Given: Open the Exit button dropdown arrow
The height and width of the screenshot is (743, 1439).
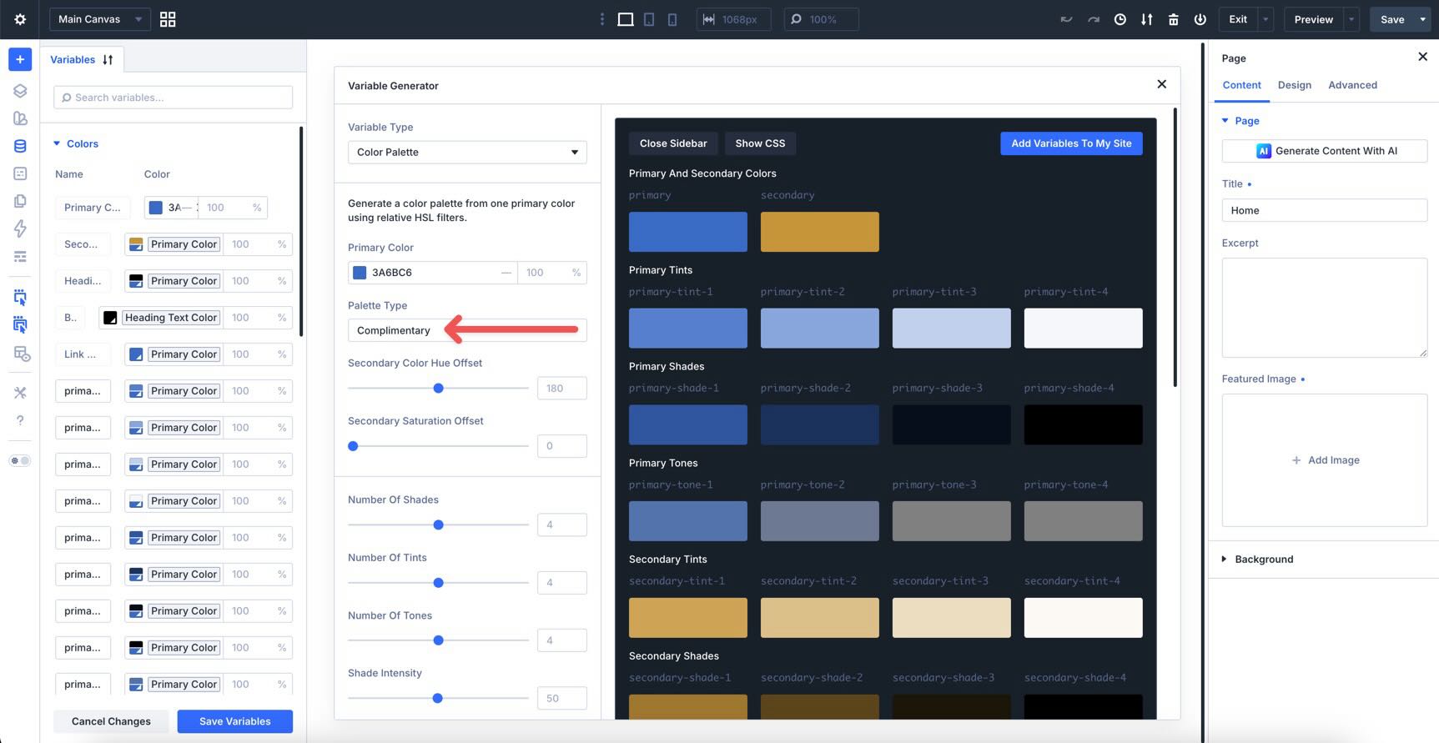Looking at the screenshot, I should pos(1265,19).
